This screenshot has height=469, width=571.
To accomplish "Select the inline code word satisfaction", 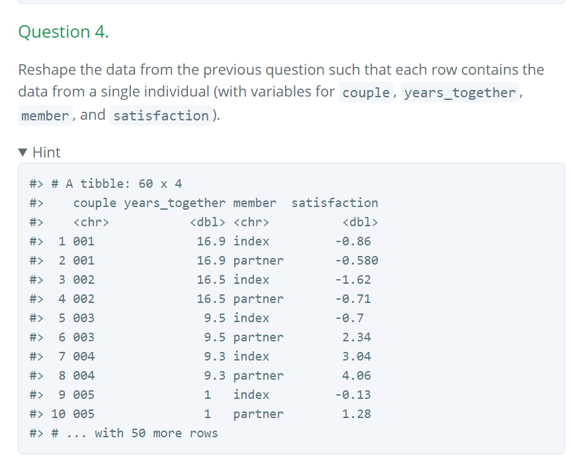I will coord(161,116).
